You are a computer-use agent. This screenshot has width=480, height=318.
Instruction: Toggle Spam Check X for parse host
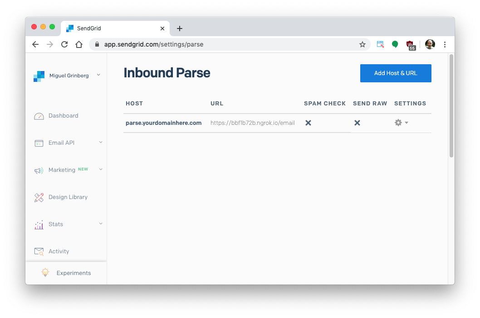point(308,123)
